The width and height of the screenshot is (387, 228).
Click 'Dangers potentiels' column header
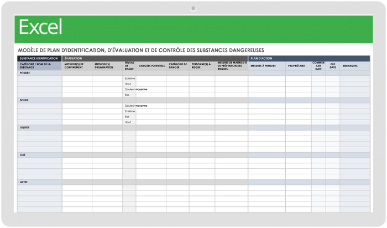coord(151,66)
